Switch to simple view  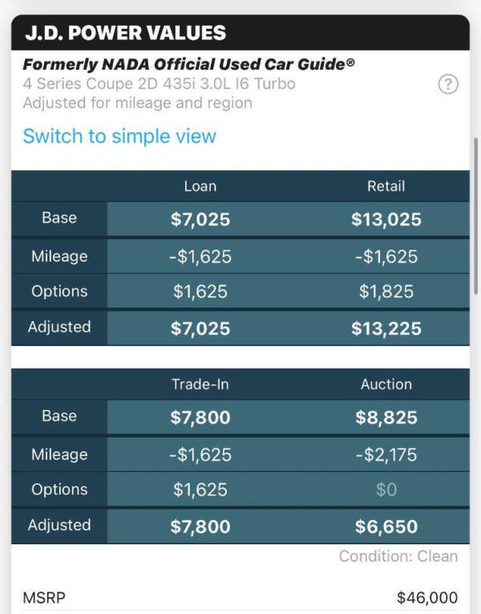[119, 136]
